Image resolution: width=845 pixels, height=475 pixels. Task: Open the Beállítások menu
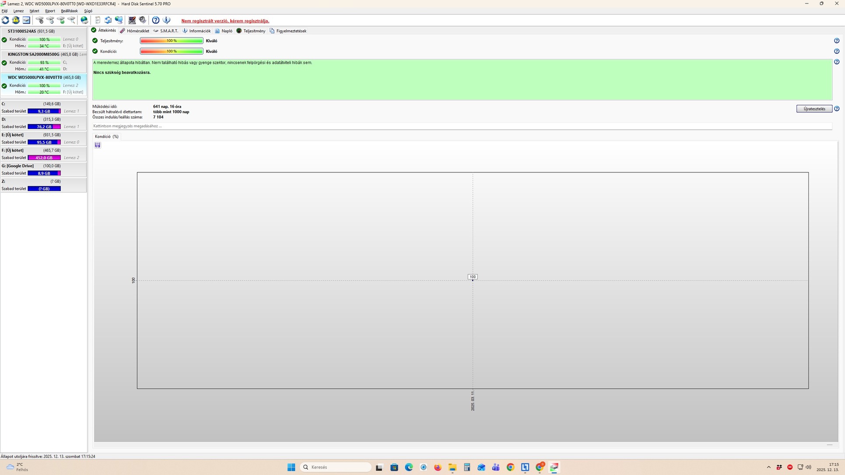point(69,11)
